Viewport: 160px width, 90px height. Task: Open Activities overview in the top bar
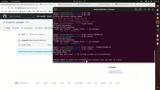point(5,1)
